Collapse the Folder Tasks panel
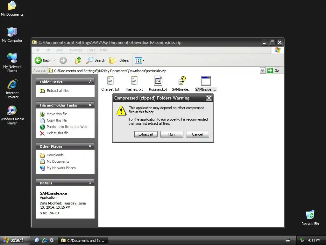Viewport: 326px width, 245px height. pyautogui.click(x=90, y=82)
